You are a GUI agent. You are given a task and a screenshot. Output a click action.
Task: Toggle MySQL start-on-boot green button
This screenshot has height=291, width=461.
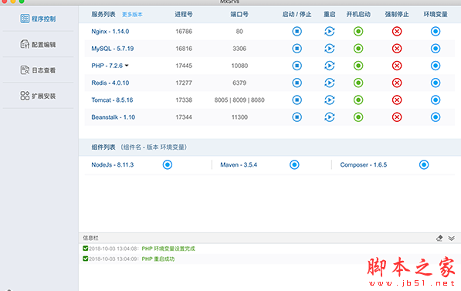358,49
